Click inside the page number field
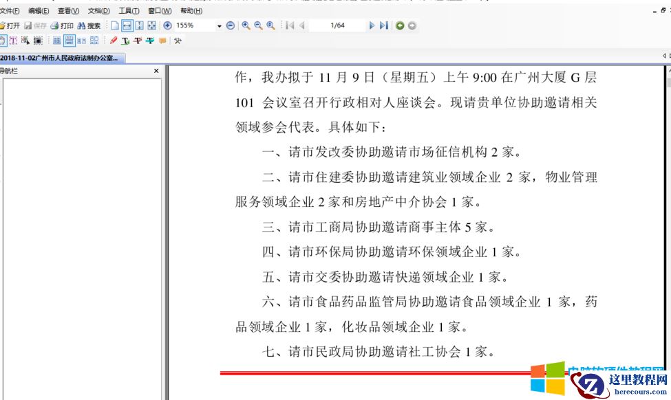671x400 pixels. coord(337,25)
